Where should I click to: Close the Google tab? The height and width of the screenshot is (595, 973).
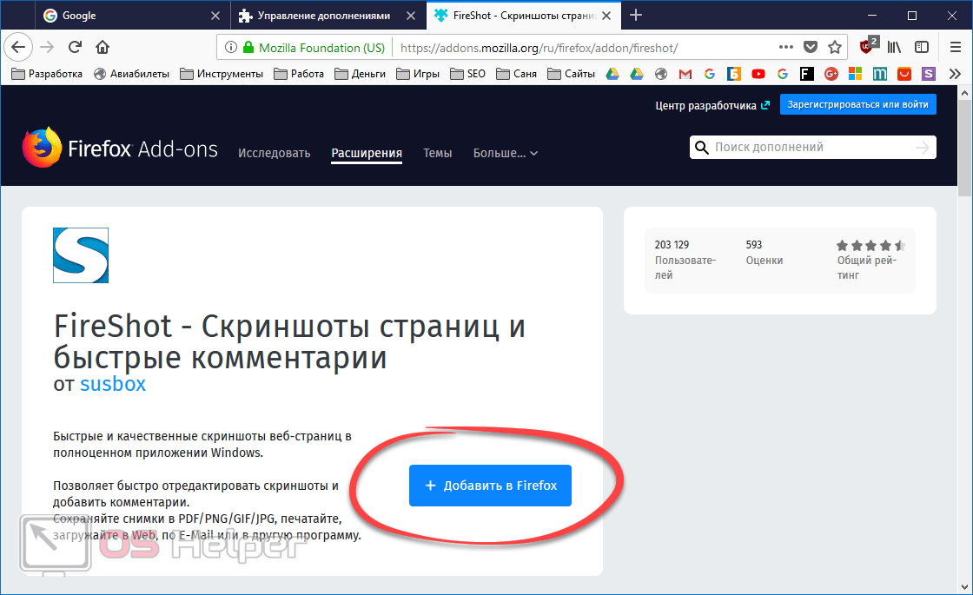(x=215, y=16)
